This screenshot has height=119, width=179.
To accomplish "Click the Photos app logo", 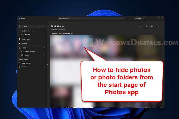I will coord(19,18).
